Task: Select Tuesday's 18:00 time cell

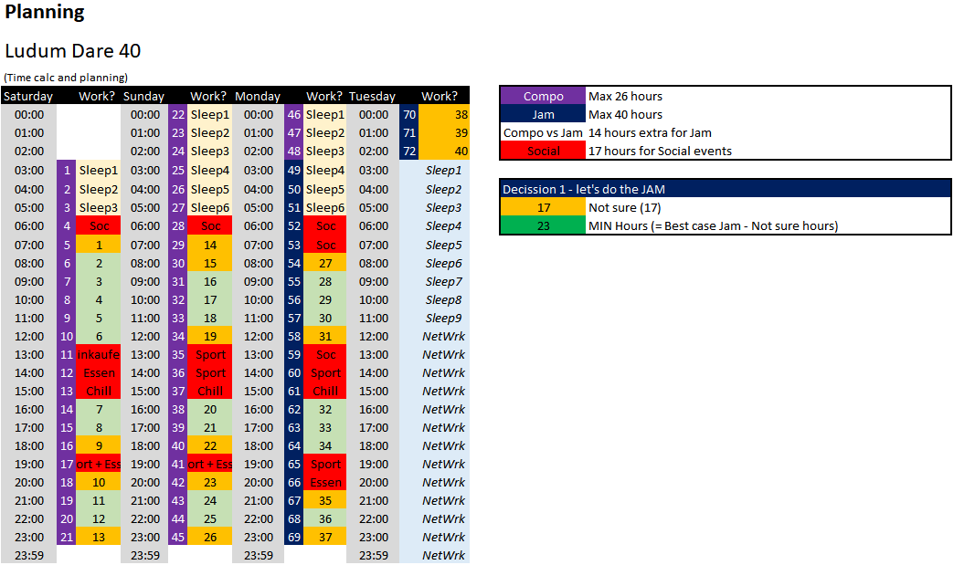Action: (373, 445)
